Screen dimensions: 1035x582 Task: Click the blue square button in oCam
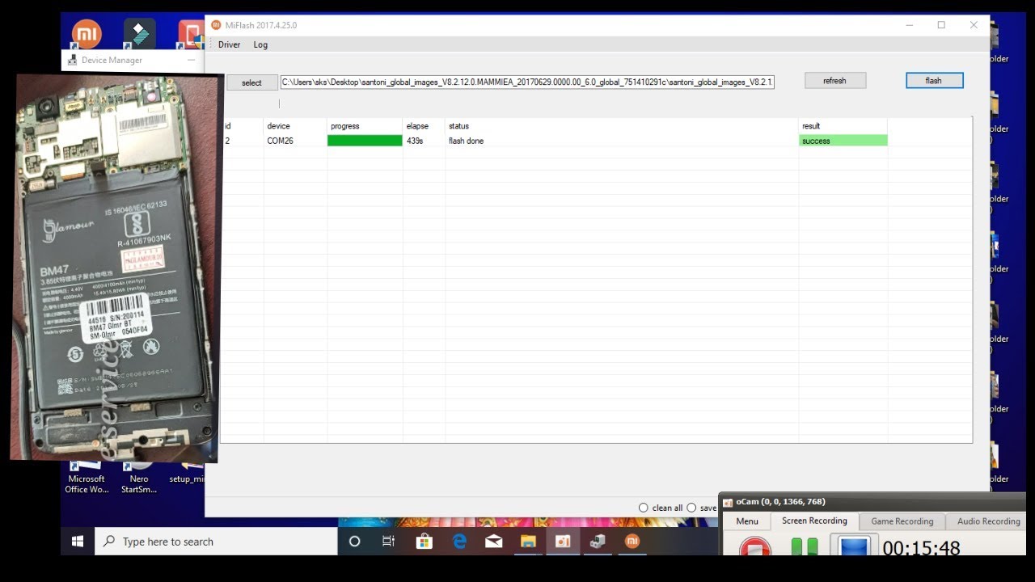853,546
